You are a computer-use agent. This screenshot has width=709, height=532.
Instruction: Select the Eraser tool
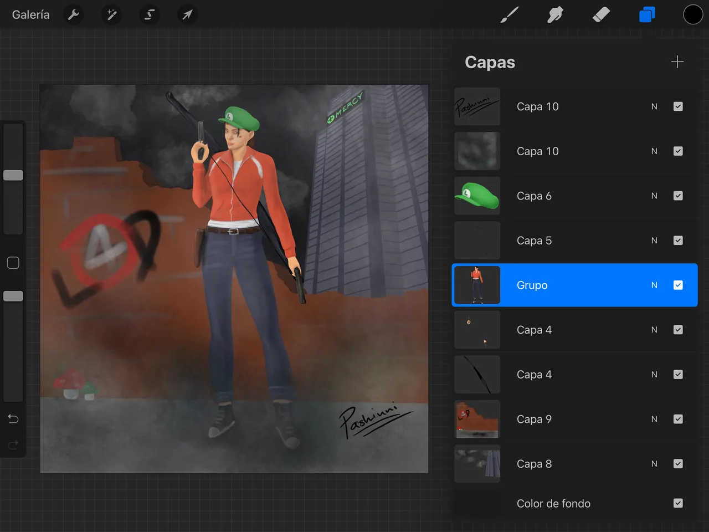pyautogui.click(x=601, y=15)
